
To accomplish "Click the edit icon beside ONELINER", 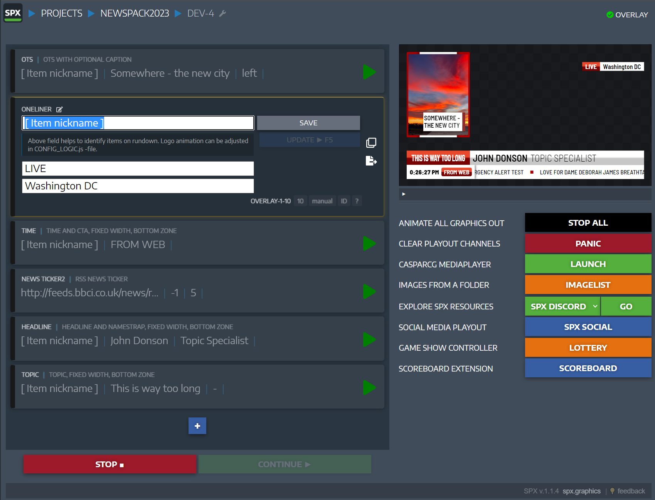I will point(59,110).
